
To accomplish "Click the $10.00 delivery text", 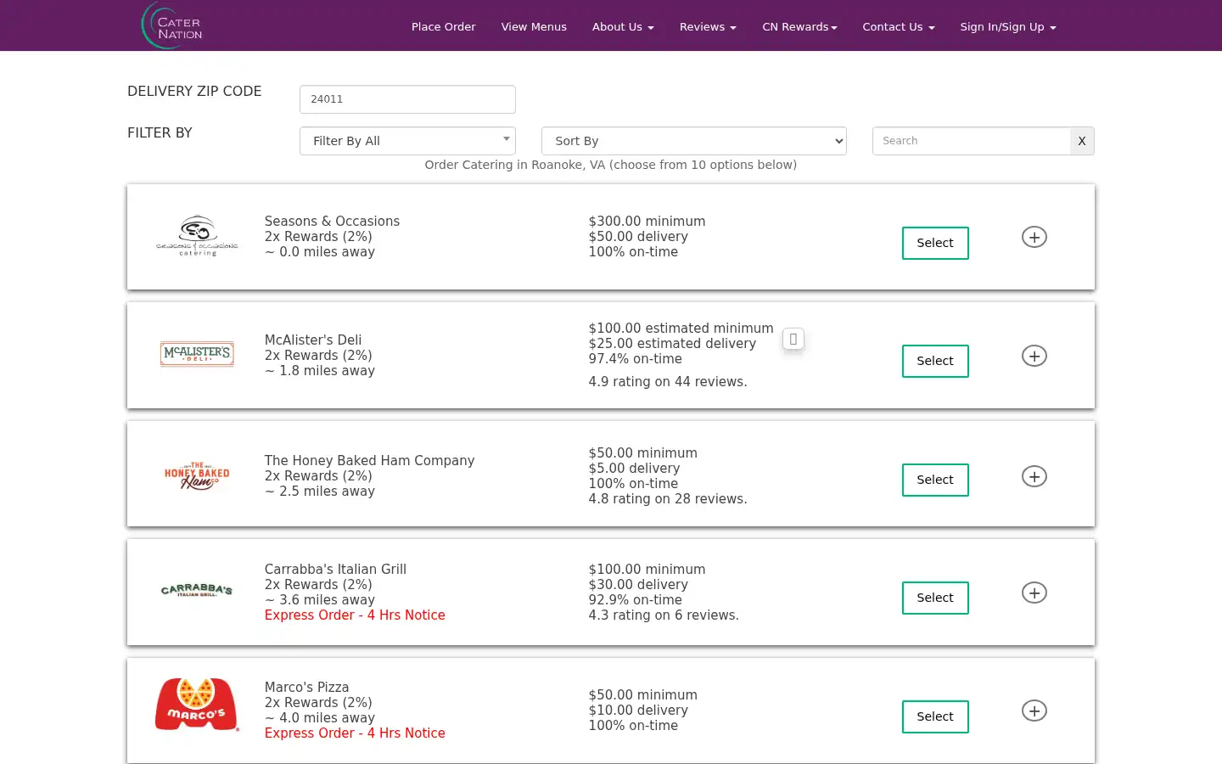I will (638, 711).
